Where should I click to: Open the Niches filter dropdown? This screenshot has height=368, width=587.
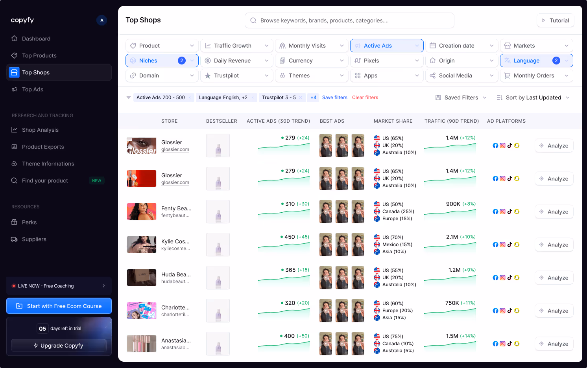tap(162, 61)
